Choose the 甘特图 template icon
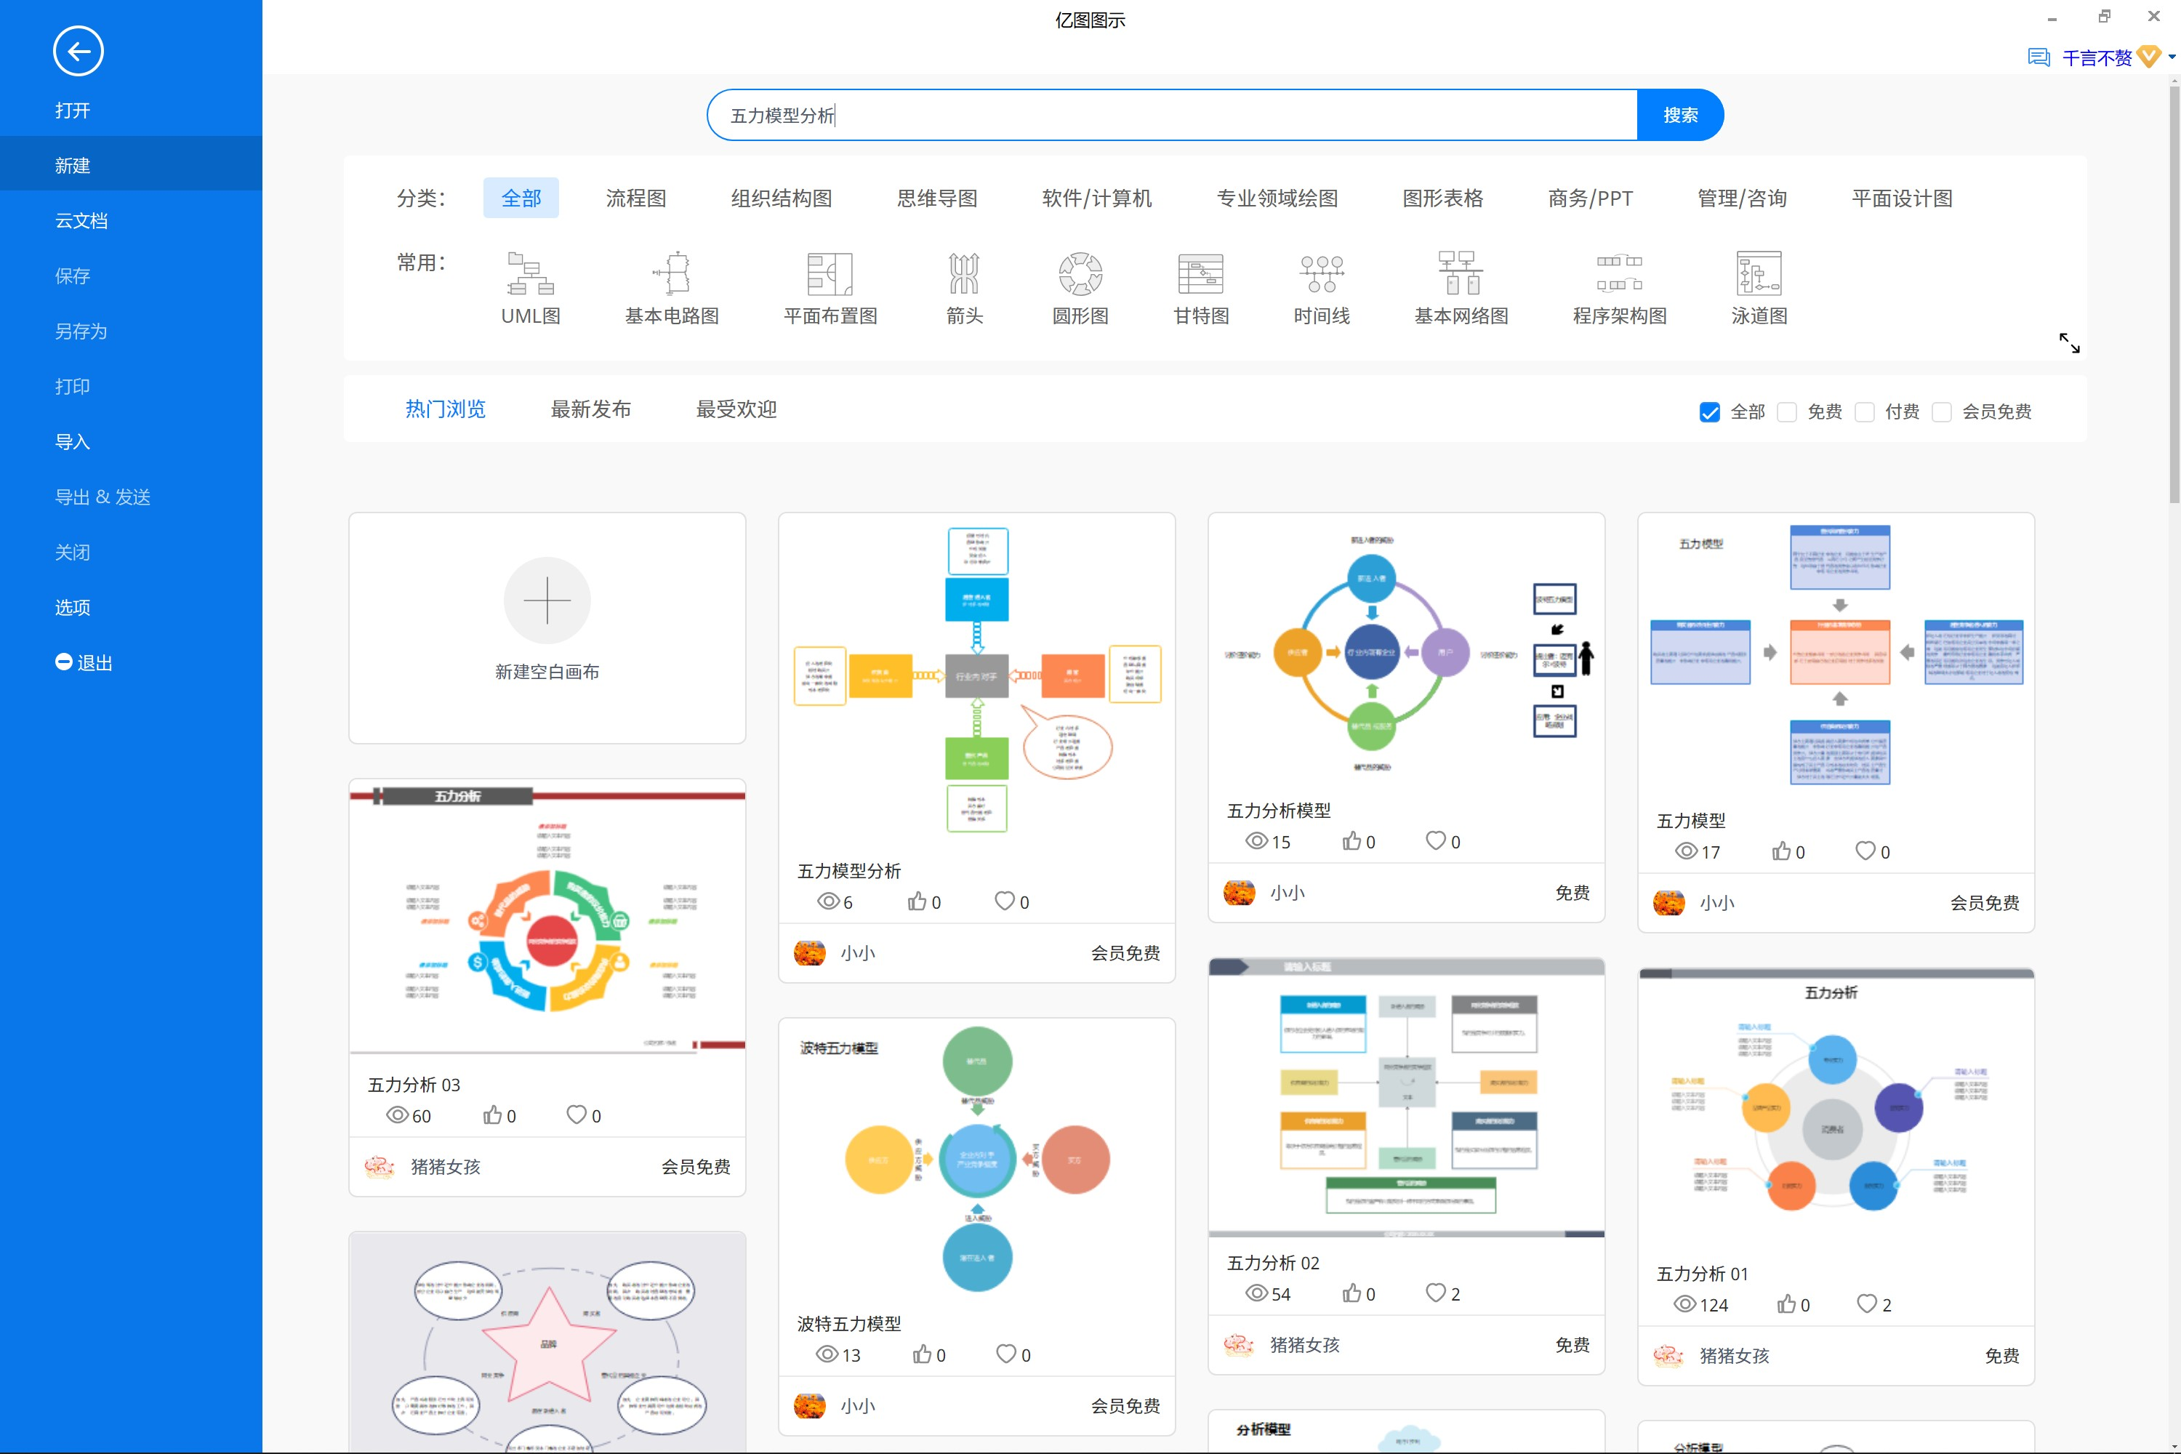 (1200, 273)
